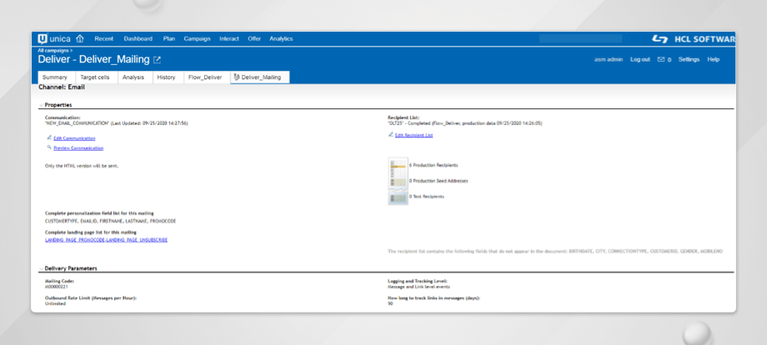Open the Campaign menu
767x345 pixels.
click(197, 38)
